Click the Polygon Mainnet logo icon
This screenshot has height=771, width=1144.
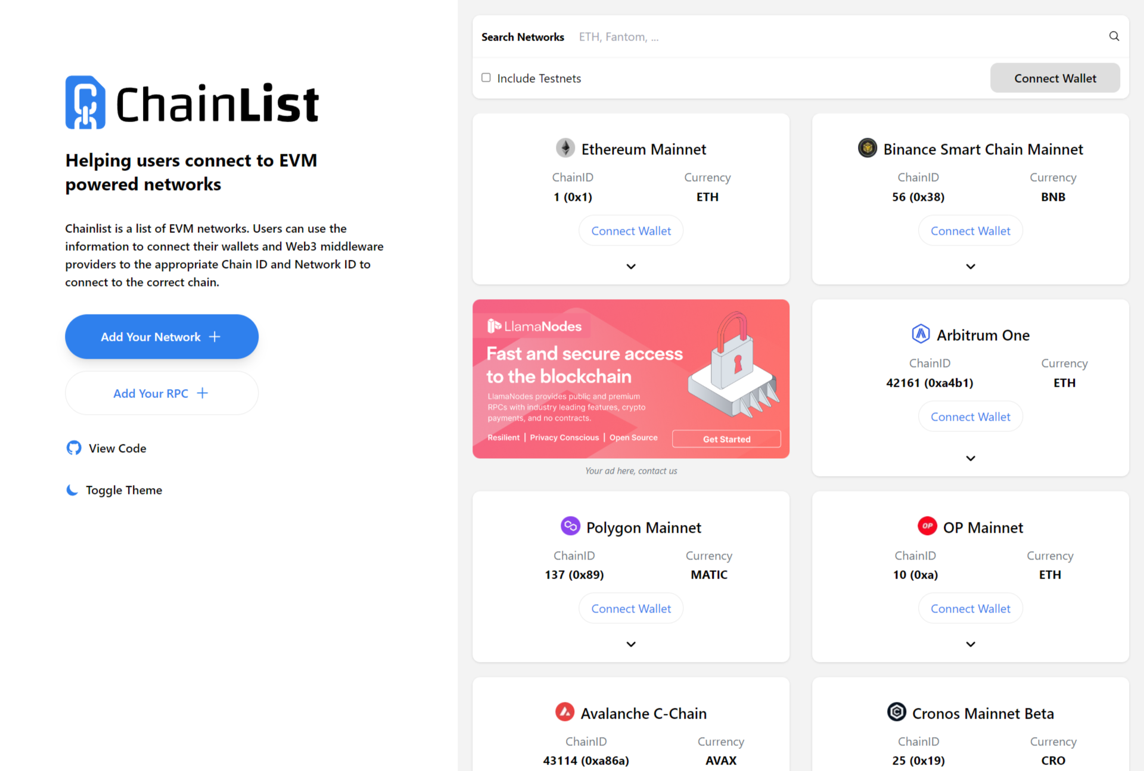[570, 526]
